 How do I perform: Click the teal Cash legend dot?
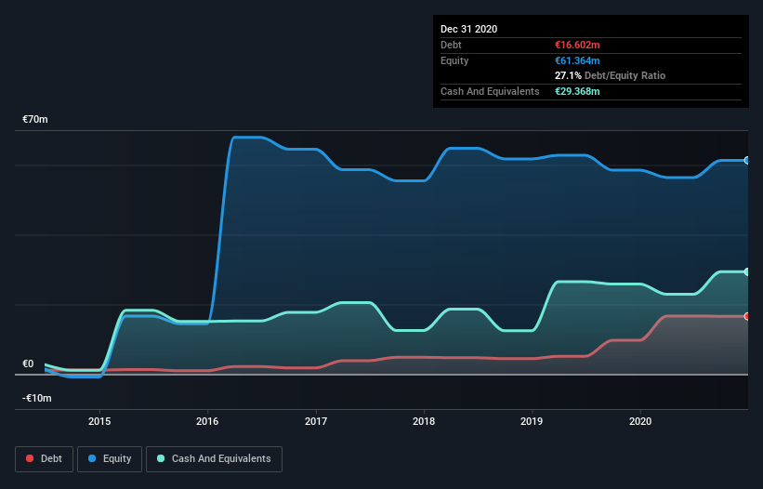pyautogui.click(x=162, y=458)
